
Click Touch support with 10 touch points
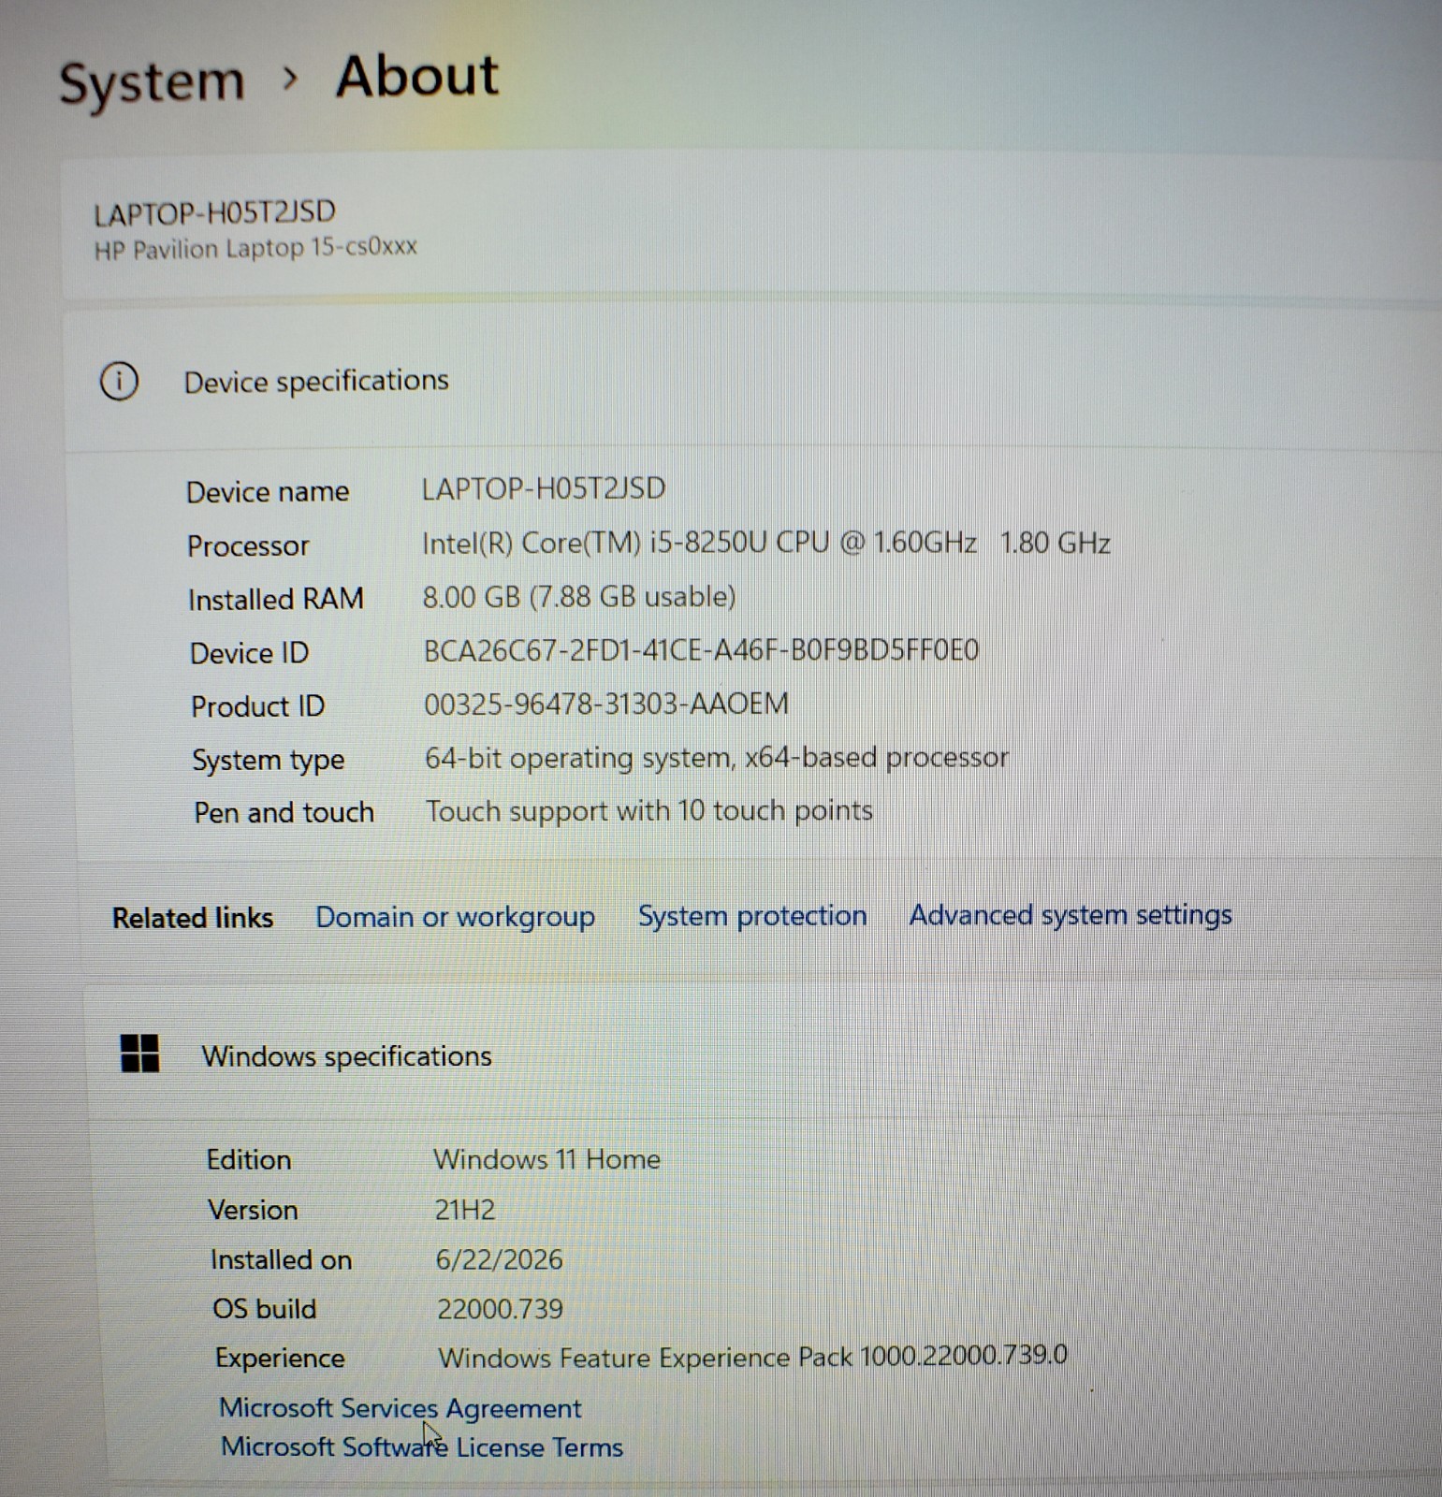(649, 810)
